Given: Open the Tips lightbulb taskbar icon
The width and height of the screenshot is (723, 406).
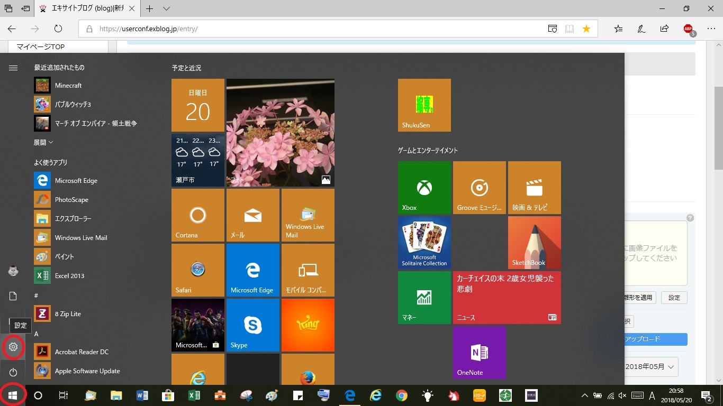Looking at the screenshot, I should point(428,395).
